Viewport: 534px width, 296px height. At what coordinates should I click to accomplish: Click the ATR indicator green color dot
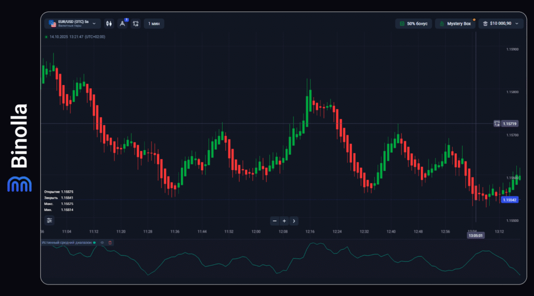point(94,242)
